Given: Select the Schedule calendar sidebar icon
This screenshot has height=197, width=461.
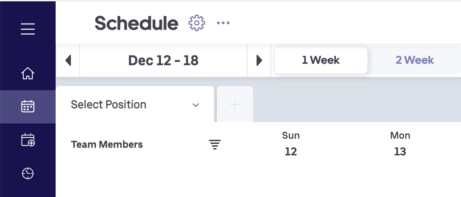Looking at the screenshot, I should tap(28, 106).
